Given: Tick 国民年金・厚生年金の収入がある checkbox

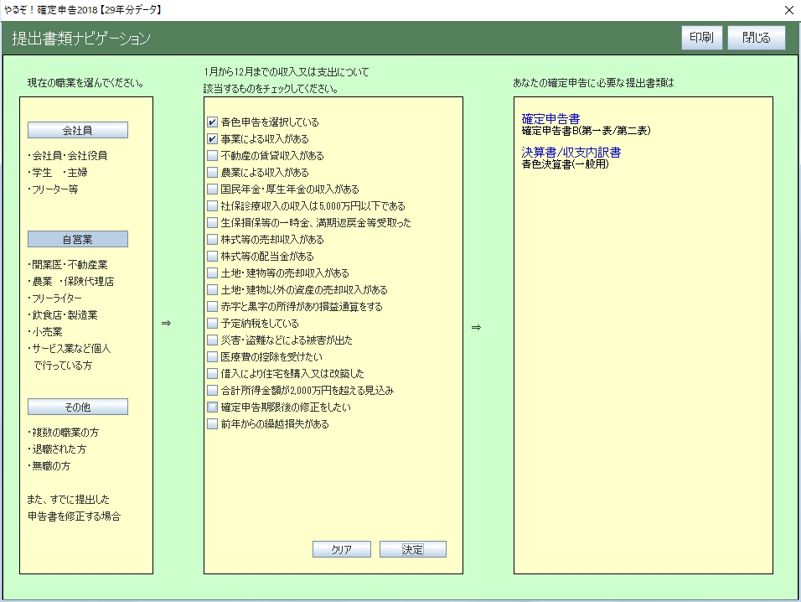Looking at the screenshot, I should (212, 189).
